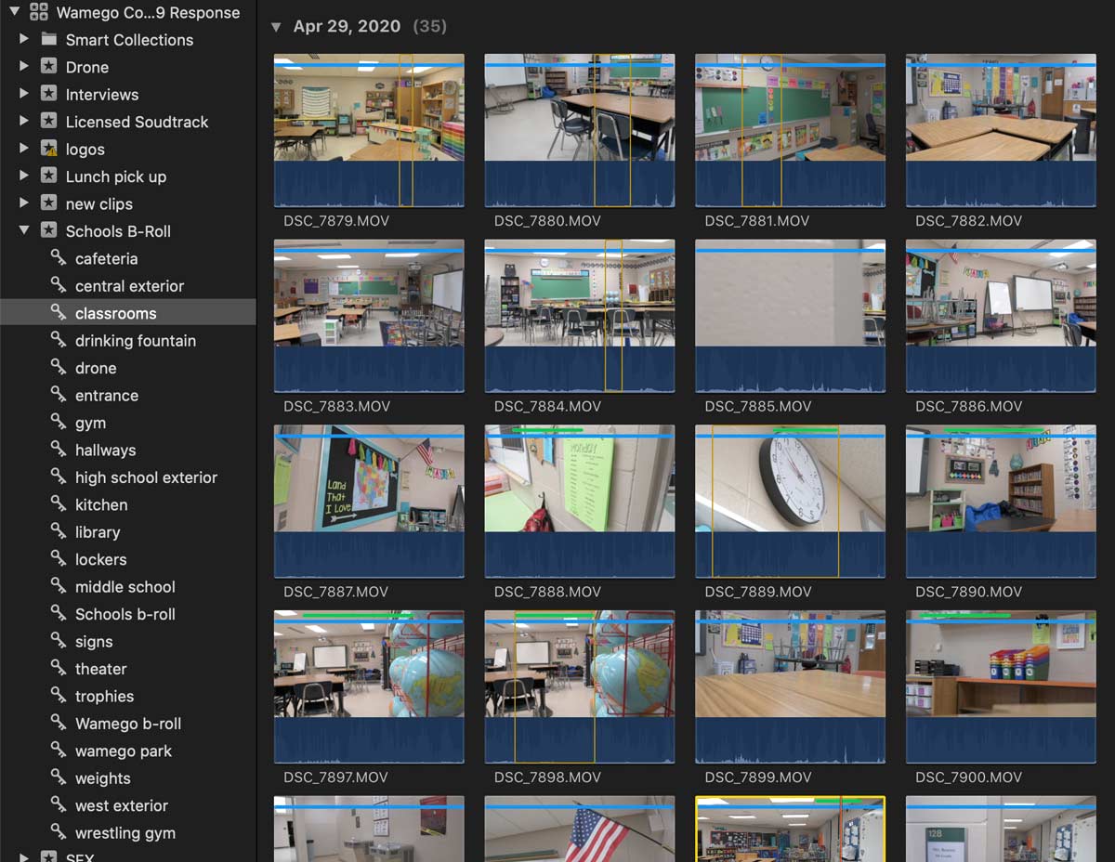Click the key icon next to wrestling gym

click(x=59, y=832)
